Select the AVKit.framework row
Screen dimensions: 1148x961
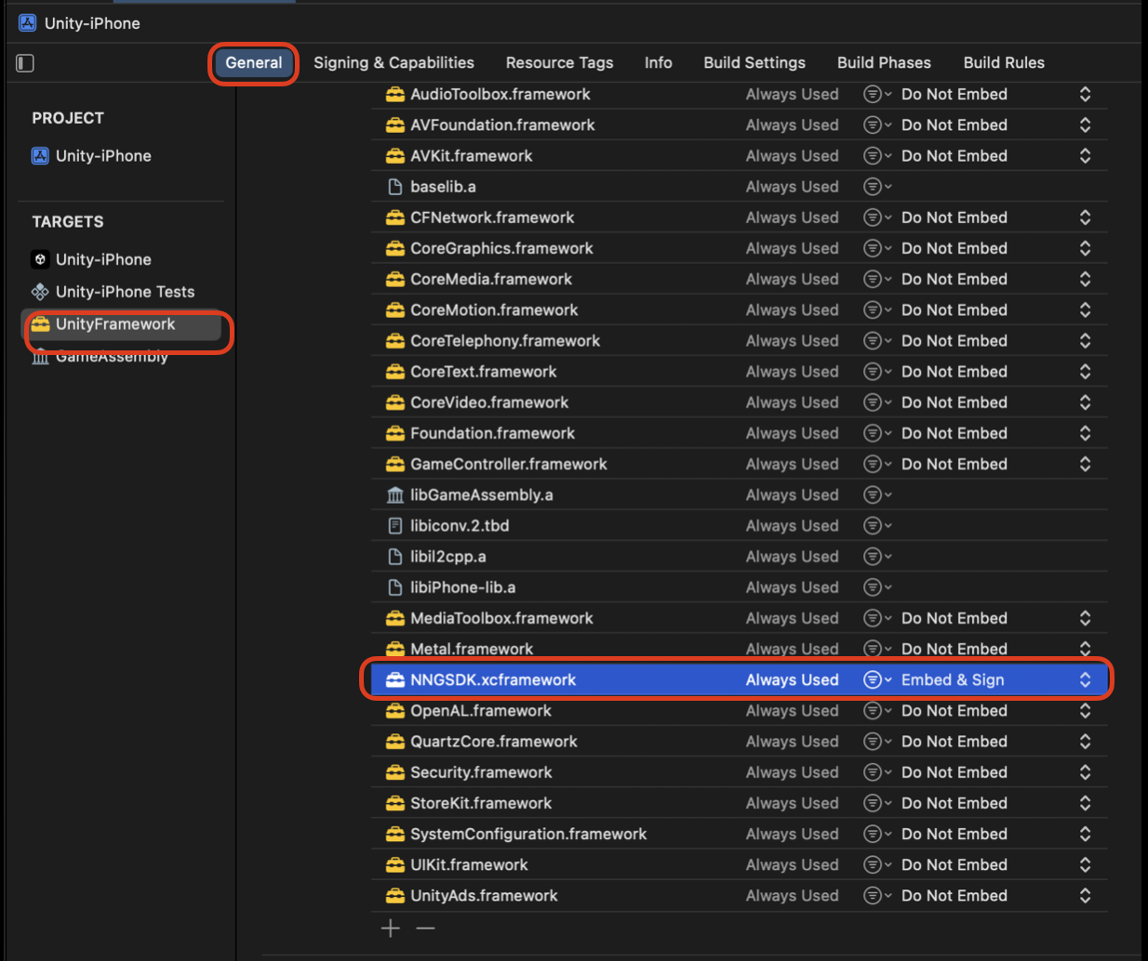click(739, 156)
